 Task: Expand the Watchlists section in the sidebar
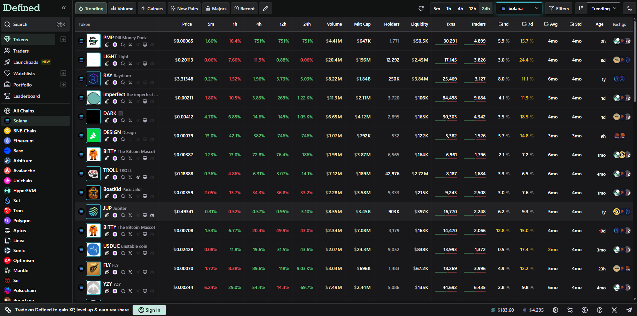click(x=63, y=73)
